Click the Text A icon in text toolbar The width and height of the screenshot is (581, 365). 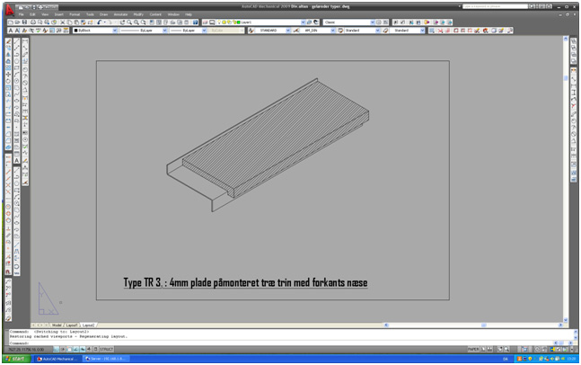pyautogui.click(x=11, y=31)
